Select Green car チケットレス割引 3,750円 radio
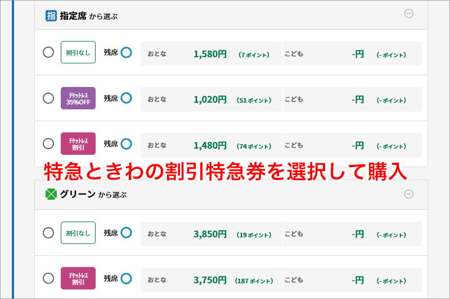This screenshot has width=450, height=299. tap(48, 278)
